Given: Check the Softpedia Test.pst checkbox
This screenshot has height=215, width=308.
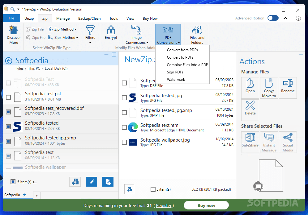Looking at the screenshot, I should [8, 97].
